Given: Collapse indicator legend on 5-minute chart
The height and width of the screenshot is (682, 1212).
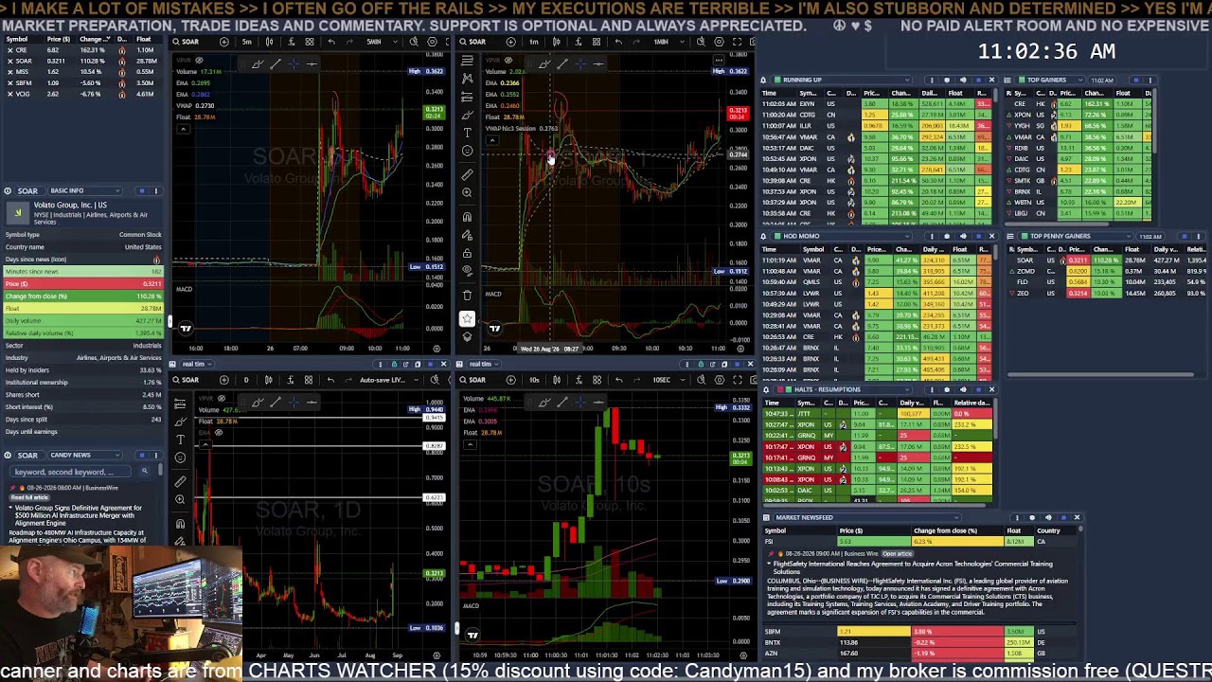Looking at the screenshot, I should coord(184,129).
